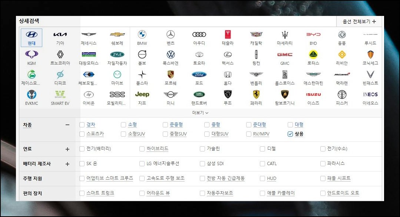Check the 중형 checkbox
This screenshot has width=400, height=217.
click(207, 125)
